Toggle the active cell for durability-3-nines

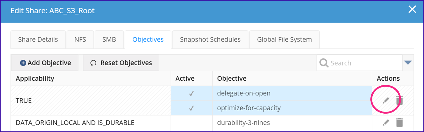(191, 123)
